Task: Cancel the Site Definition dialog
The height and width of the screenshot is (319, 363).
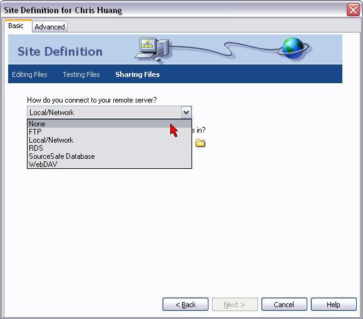Action: click(x=284, y=305)
